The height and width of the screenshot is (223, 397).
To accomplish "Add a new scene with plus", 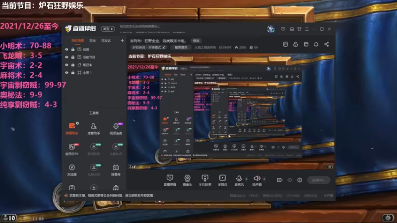I will 122,41.
